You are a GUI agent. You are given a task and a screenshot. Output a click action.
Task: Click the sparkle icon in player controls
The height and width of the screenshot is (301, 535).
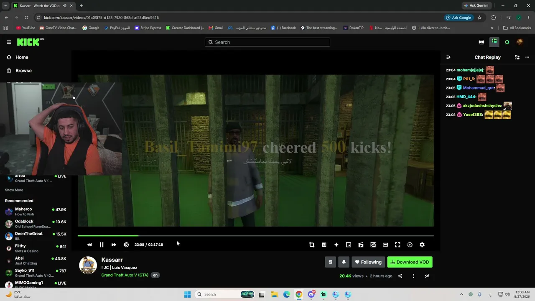336,245
